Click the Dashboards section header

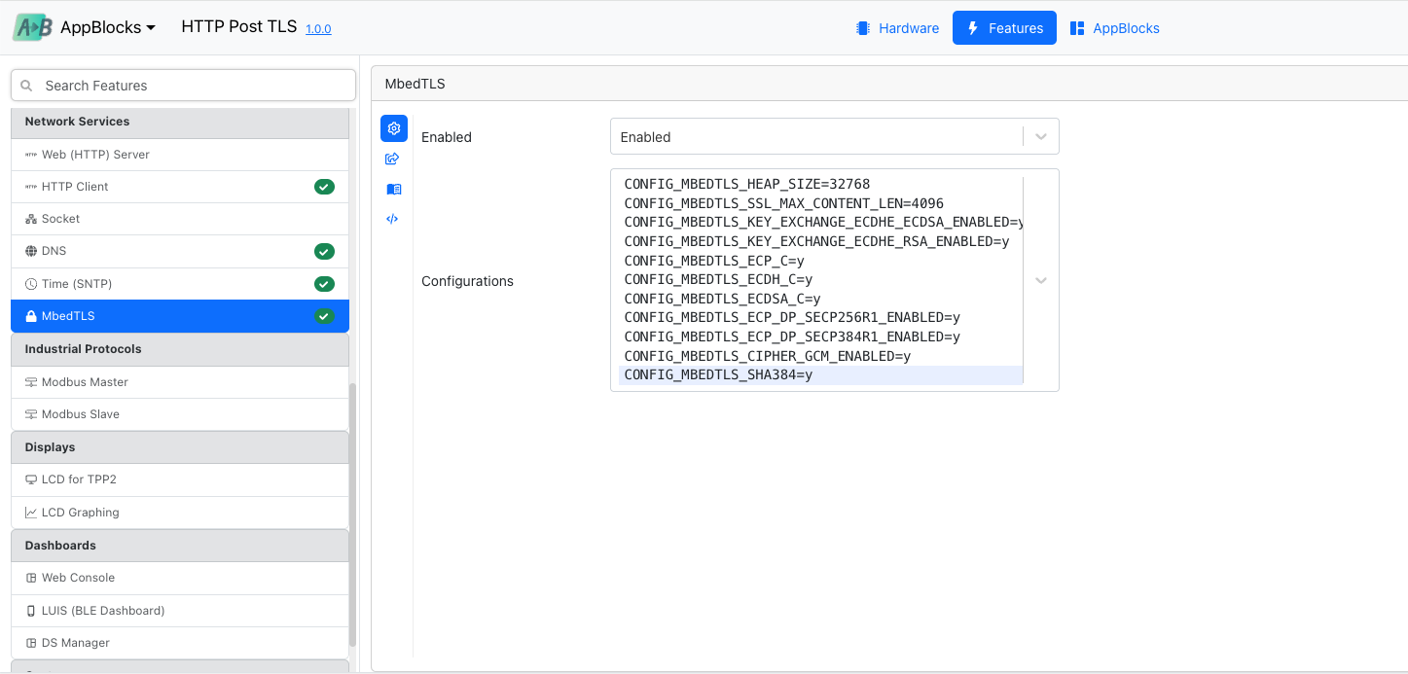tap(180, 546)
